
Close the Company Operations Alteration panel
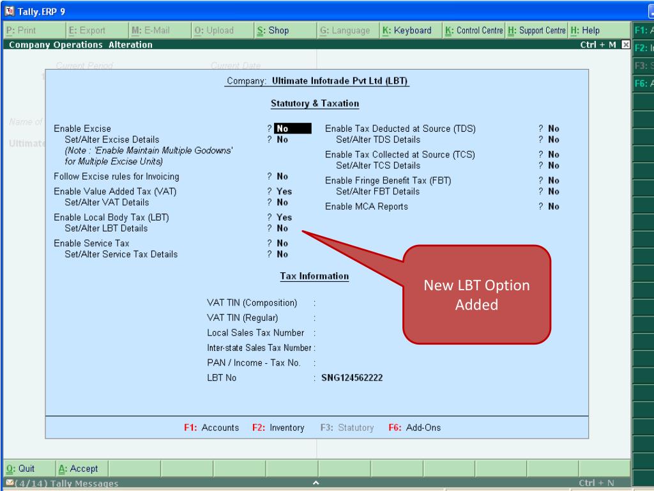coord(625,44)
